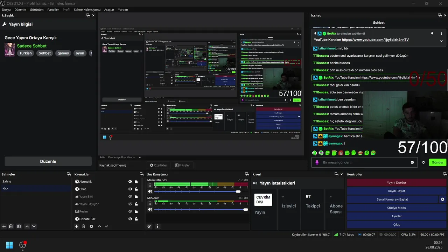Open the Özellikler button below preview

coord(159,165)
